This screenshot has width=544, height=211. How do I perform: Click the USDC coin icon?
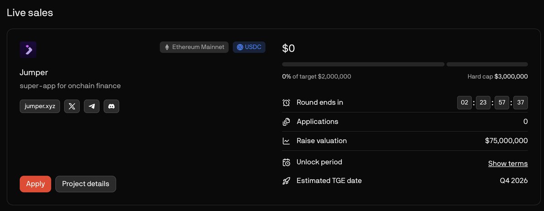tap(240, 47)
